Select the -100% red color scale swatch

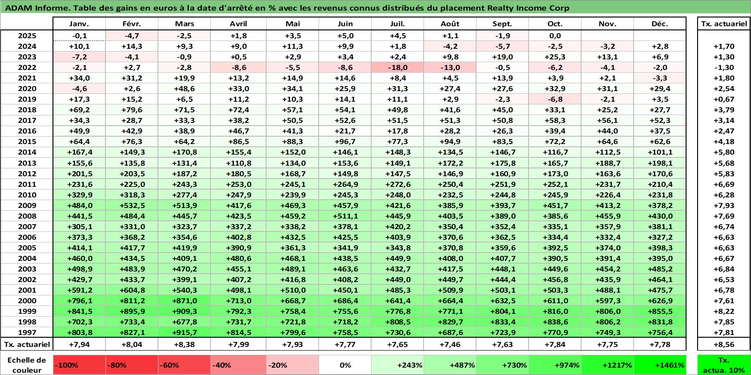[79, 365]
